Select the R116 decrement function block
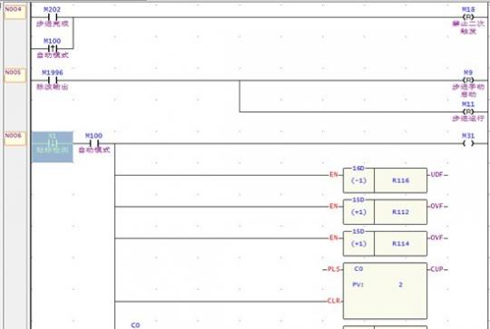This screenshot has width=490, height=329. [385, 180]
